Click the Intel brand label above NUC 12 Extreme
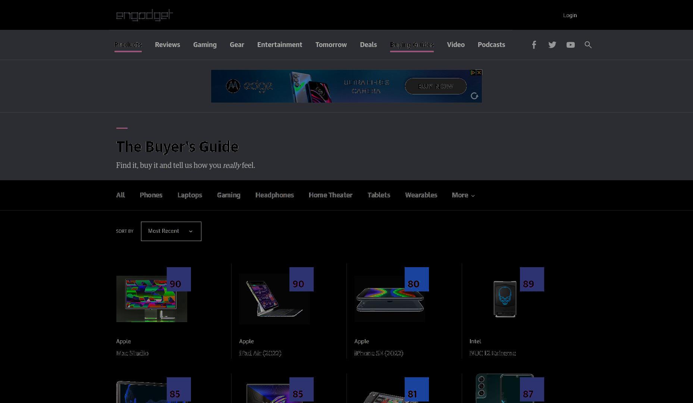693x403 pixels. tap(475, 341)
